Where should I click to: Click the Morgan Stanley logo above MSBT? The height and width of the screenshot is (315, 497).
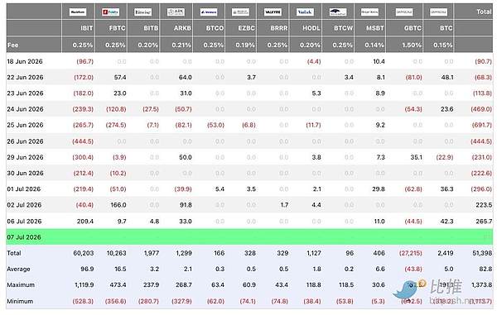tap(369, 12)
